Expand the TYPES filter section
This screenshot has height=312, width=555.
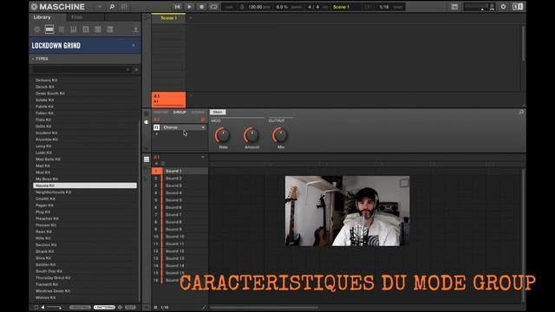40,59
